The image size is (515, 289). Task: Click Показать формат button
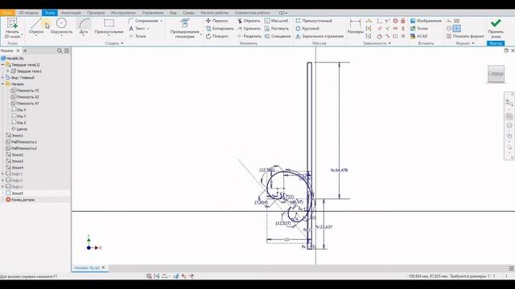(465, 36)
